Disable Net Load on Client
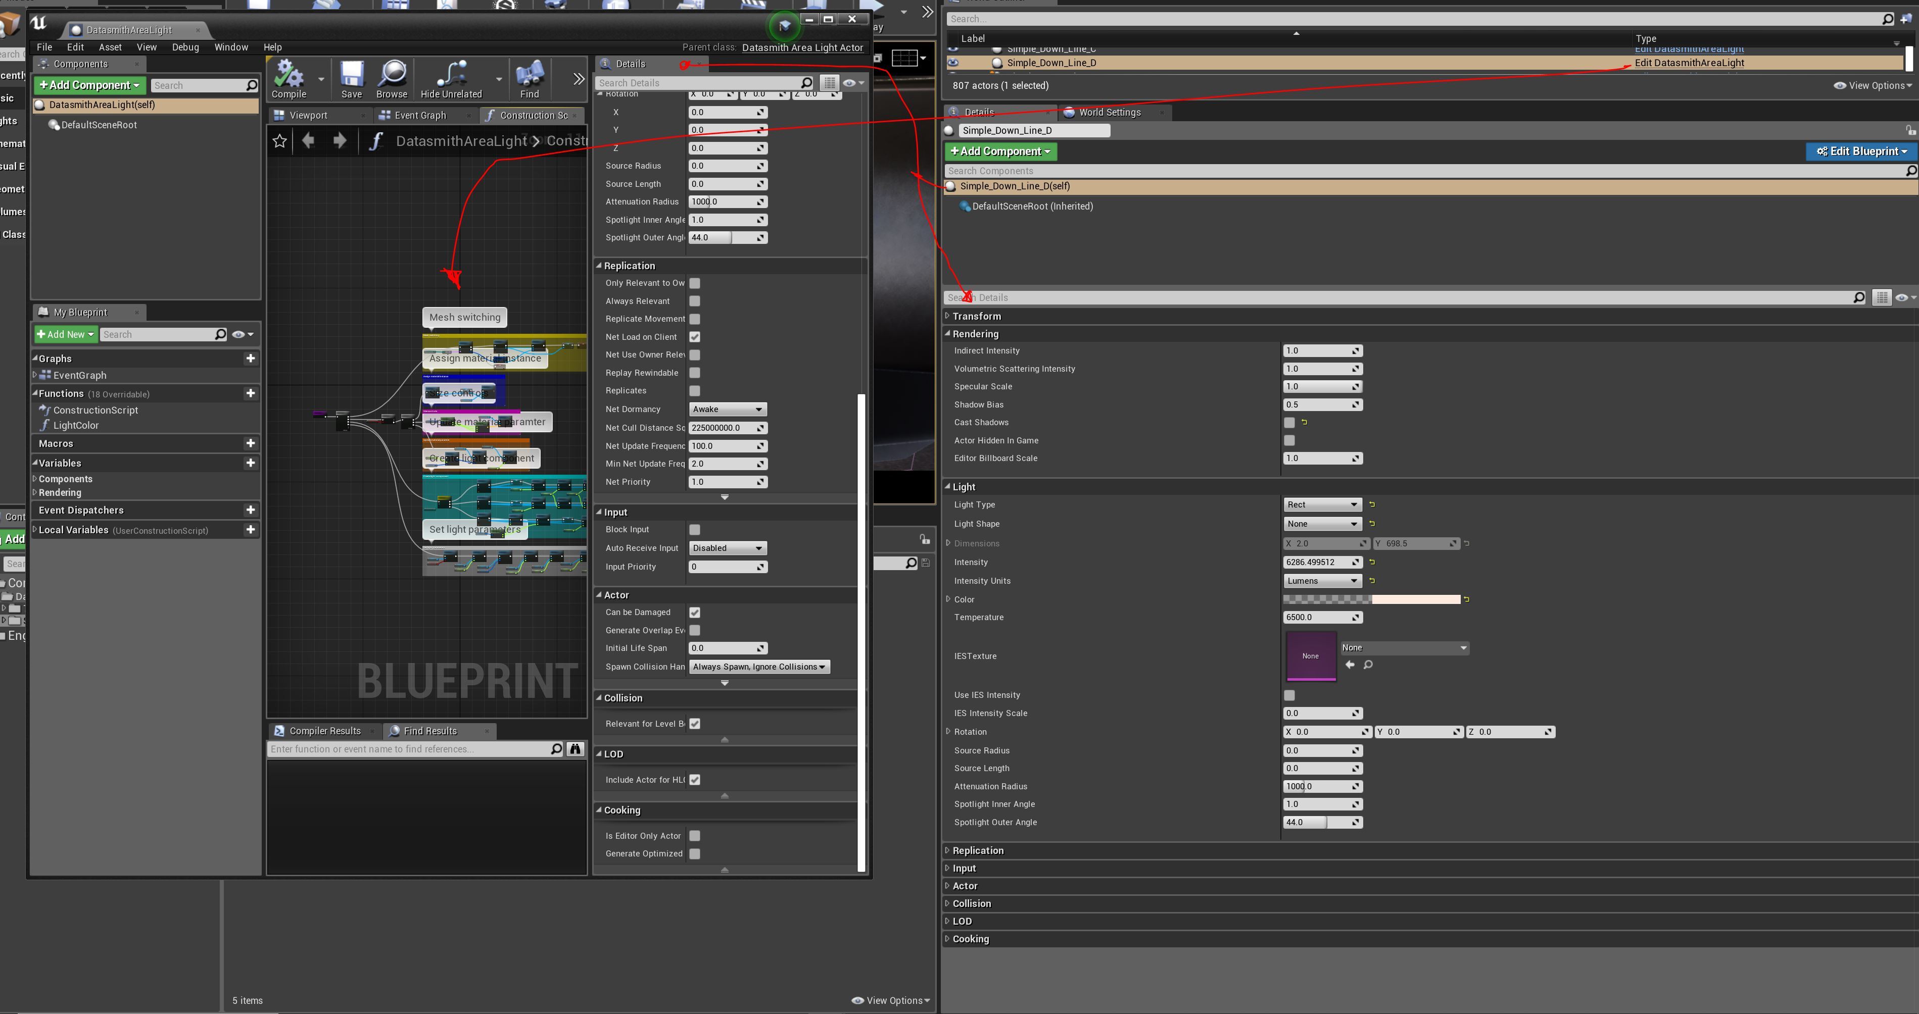The width and height of the screenshot is (1919, 1014). coord(695,337)
